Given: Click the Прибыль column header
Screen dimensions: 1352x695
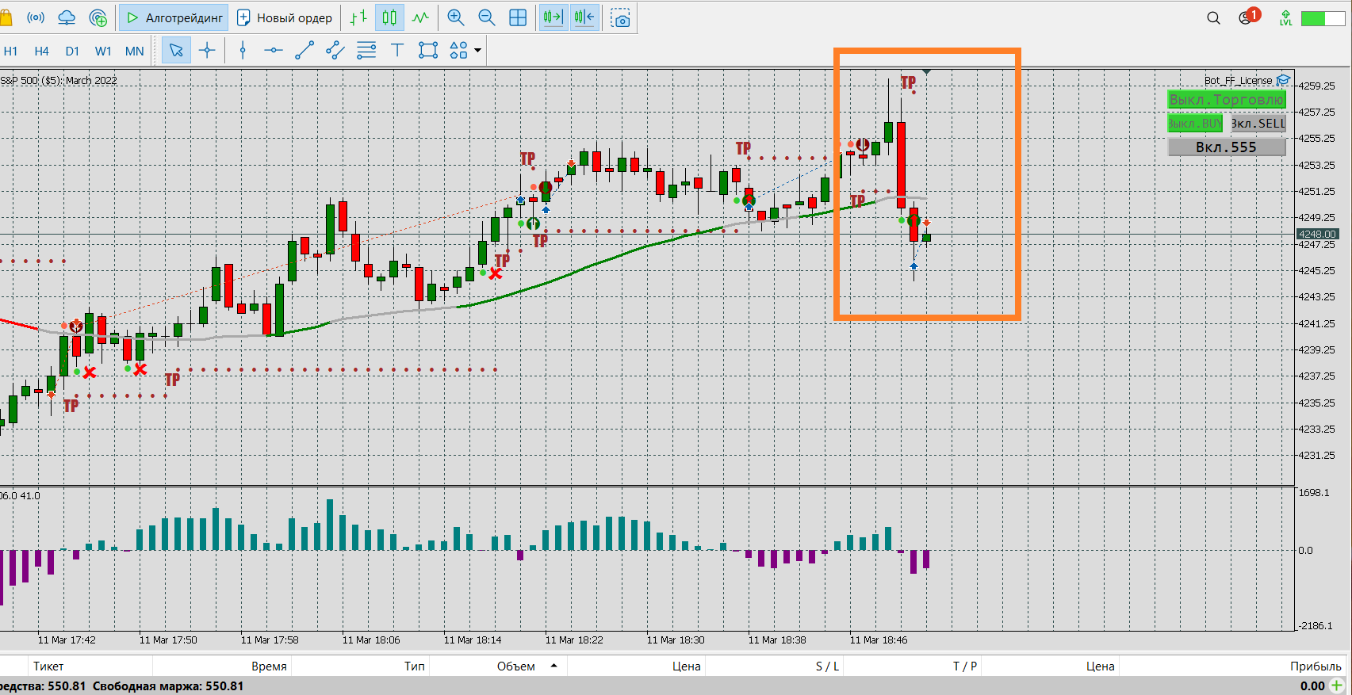Looking at the screenshot, I should click(1316, 666).
